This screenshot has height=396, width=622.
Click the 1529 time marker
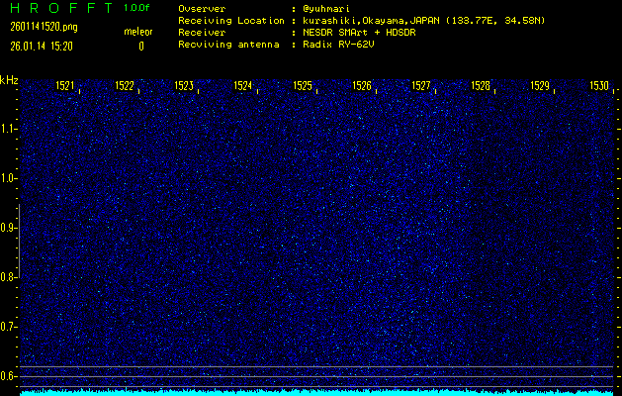click(540, 86)
